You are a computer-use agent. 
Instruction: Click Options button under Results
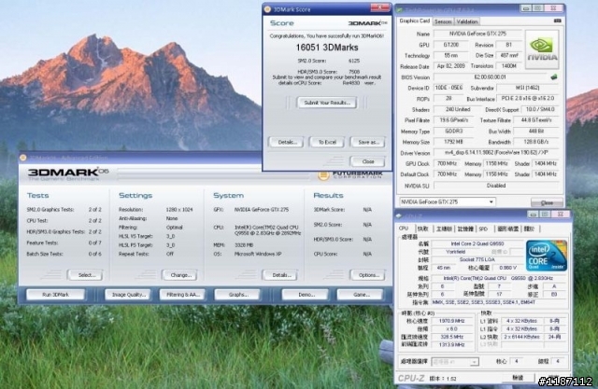pos(367,275)
